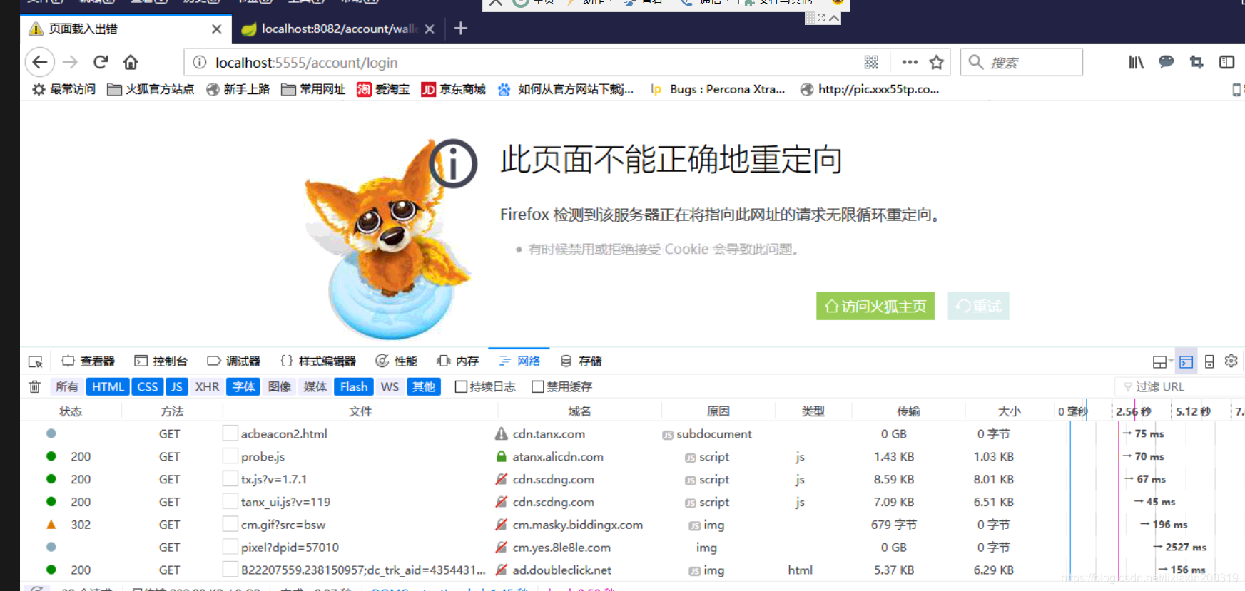Toggle the CSS request filter

[148, 386]
